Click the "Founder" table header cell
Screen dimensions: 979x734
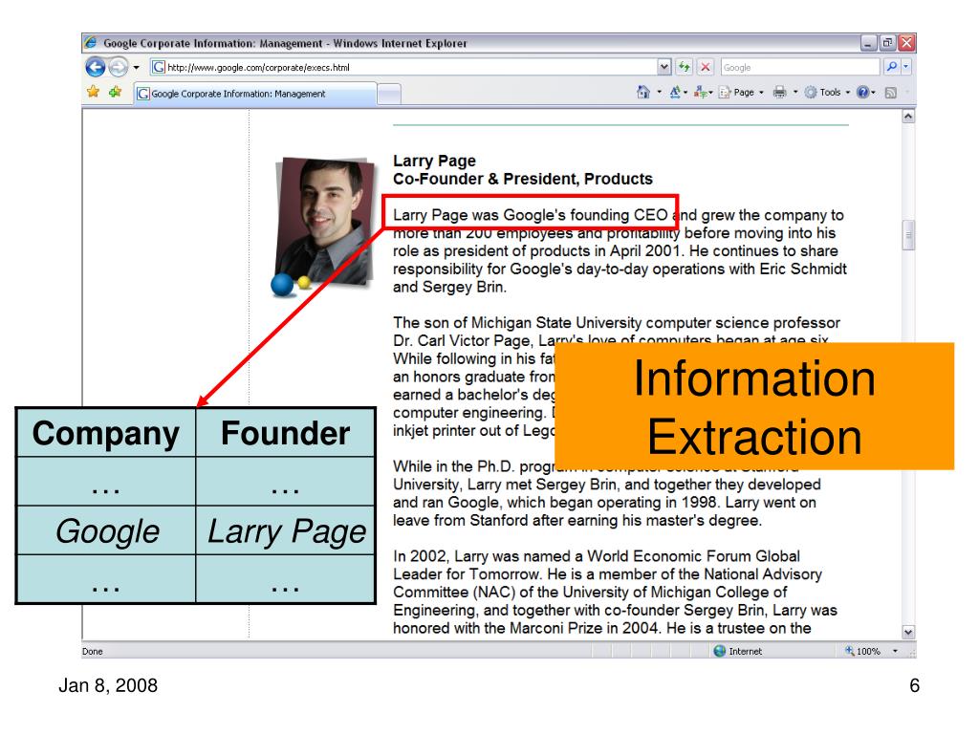tap(285, 433)
